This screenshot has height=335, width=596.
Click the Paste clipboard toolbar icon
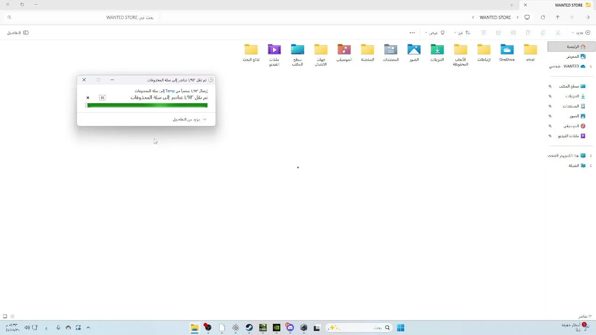click(528, 33)
